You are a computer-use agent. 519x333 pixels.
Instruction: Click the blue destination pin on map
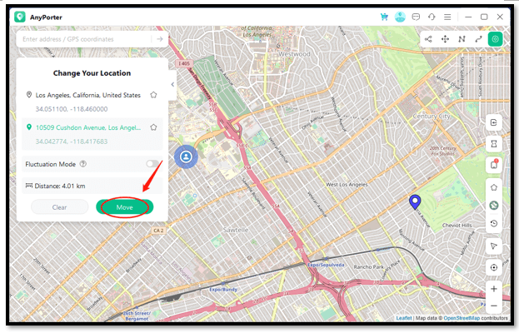coord(415,201)
